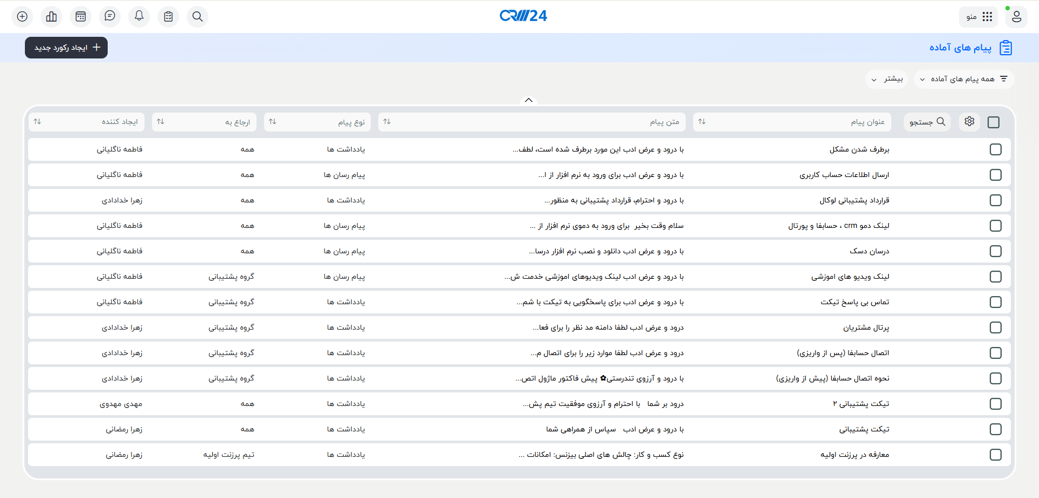Open the calendar icon
Viewport: 1039px width, 498px height.
coord(81,16)
